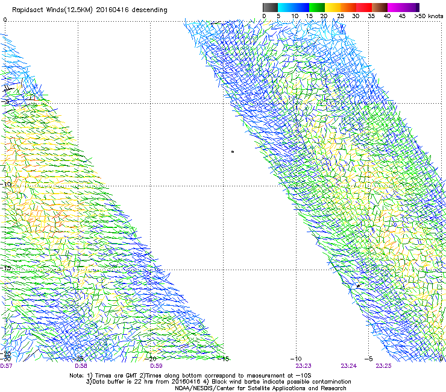Click the '>50 knots' legend label
This screenshot has height=392, width=446.
(x=429, y=16)
